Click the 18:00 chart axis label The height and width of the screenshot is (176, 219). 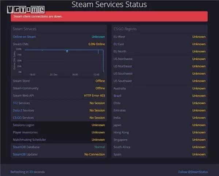[32, 75]
